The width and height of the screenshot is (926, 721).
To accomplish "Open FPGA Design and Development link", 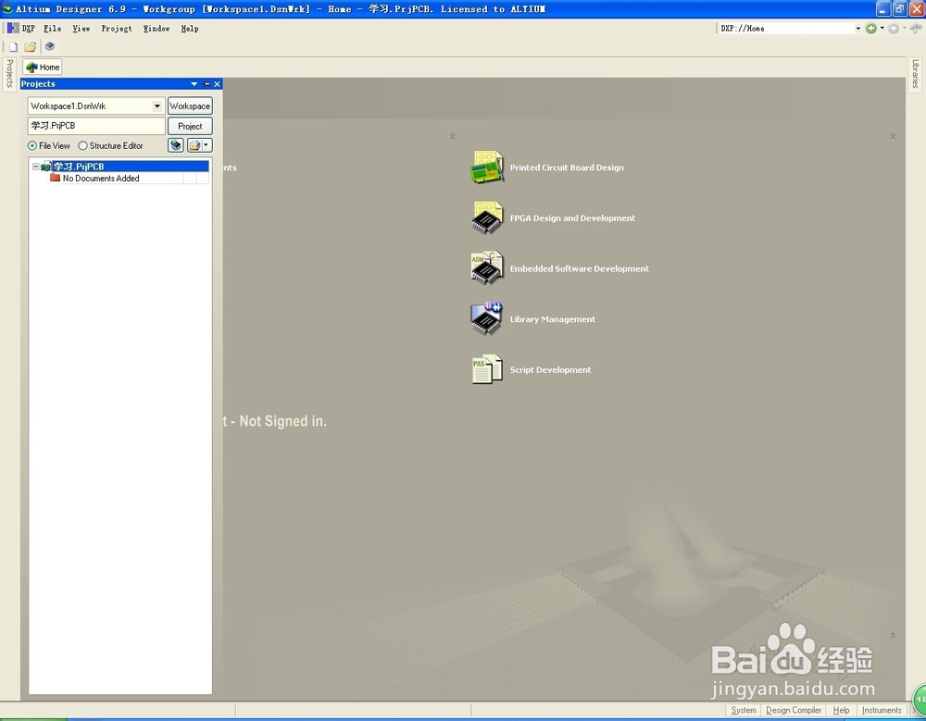I will tap(572, 218).
